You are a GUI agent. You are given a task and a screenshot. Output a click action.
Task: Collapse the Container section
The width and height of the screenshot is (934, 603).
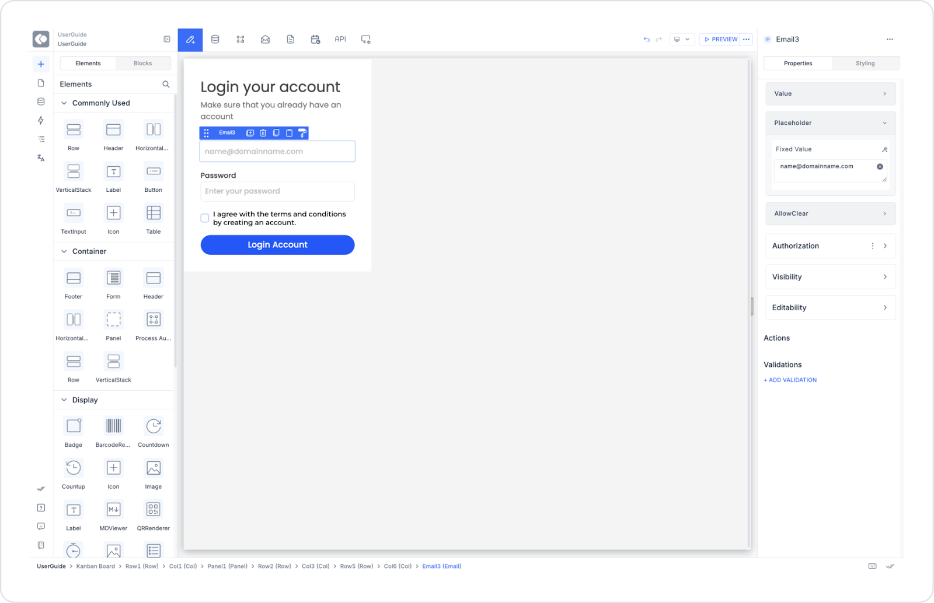click(x=64, y=251)
